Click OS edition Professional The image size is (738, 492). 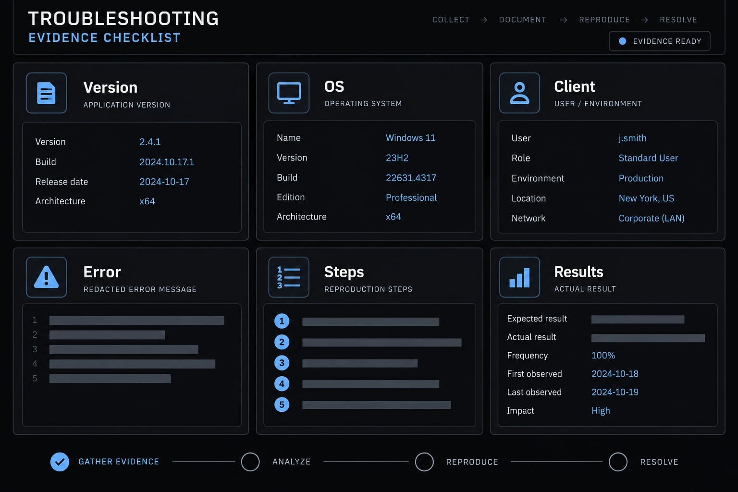click(411, 197)
